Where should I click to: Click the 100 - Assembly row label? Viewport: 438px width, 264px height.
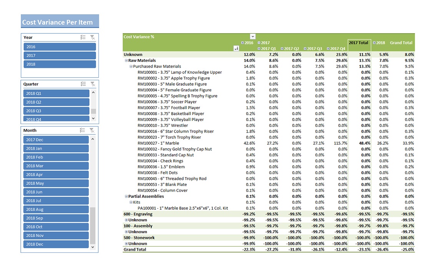point(138,226)
